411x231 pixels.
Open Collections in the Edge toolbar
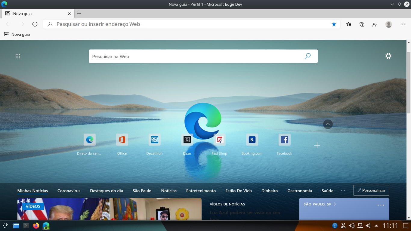[361, 24]
